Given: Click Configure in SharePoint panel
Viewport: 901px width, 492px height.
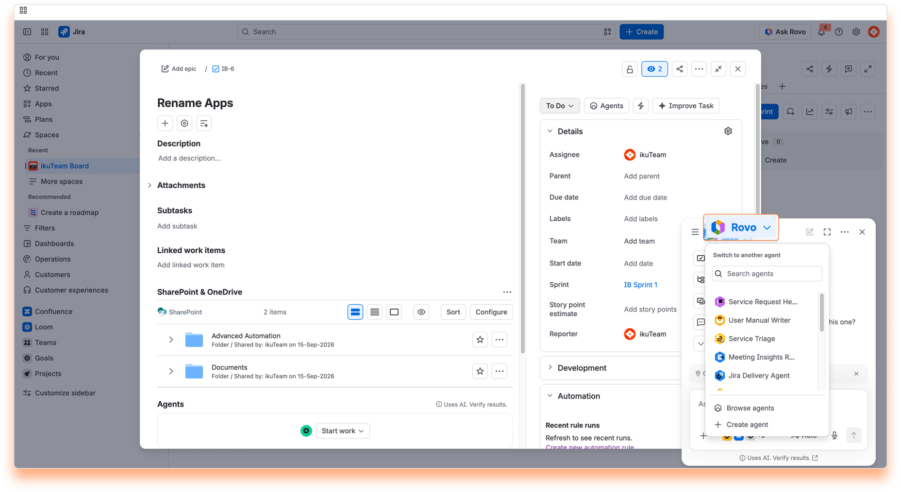Looking at the screenshot, I should pyautogui.click(x=491, y=312).
